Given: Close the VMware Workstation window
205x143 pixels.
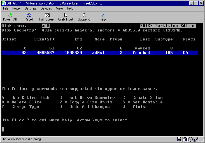Looking at the screenshot, I should (x=201, y=3).
